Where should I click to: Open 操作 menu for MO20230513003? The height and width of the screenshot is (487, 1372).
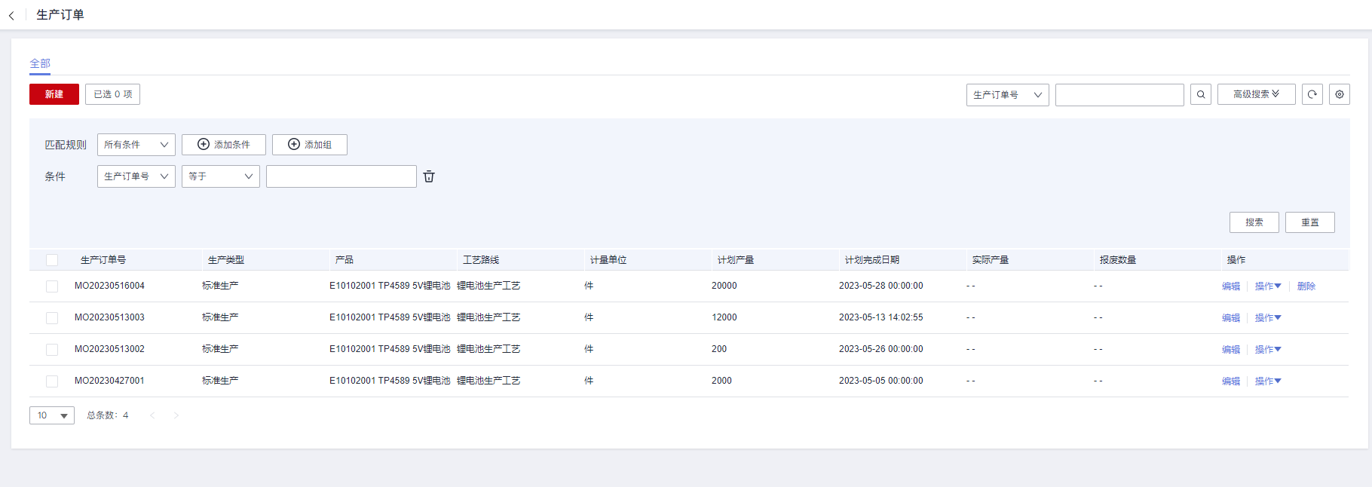pyautogui.click(x=1268, y=318)
